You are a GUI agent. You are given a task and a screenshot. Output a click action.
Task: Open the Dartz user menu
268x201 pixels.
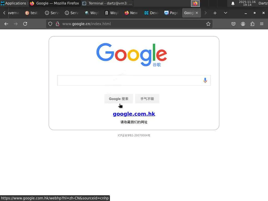point(263,3)
